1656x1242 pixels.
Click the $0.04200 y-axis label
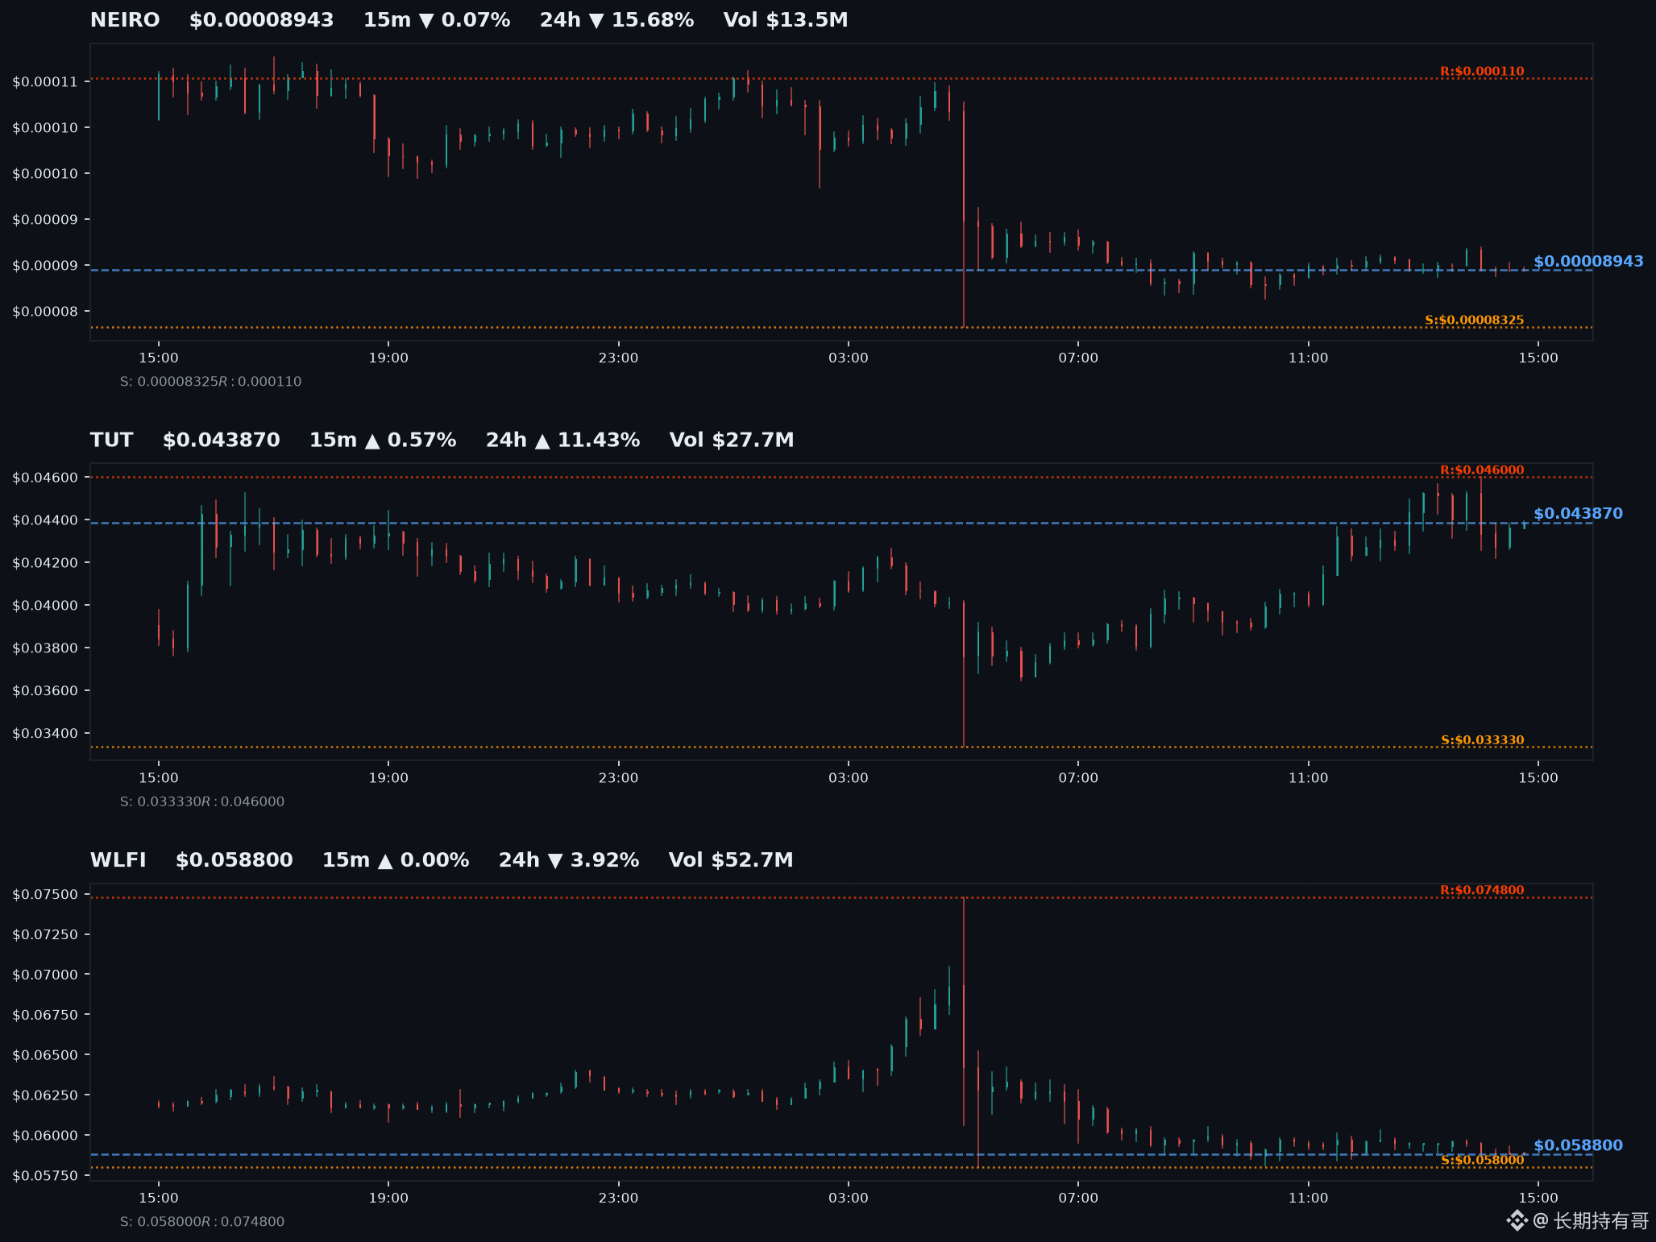(45, 563)
